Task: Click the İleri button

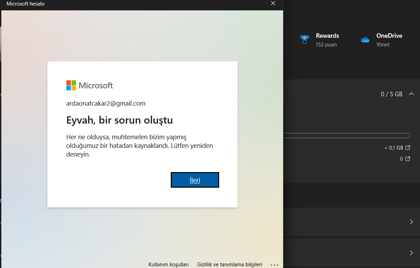Action: tap(195, 180)
